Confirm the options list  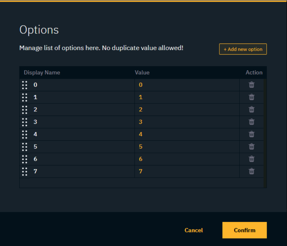click(x=244, y=230)
